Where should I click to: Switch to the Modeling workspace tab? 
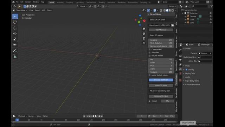60,2
